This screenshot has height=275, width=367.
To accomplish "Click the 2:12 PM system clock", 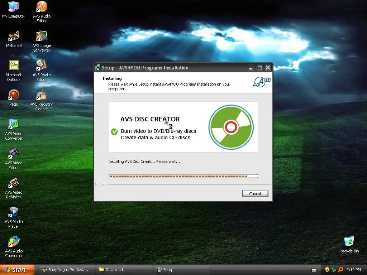I will point(354,270).
